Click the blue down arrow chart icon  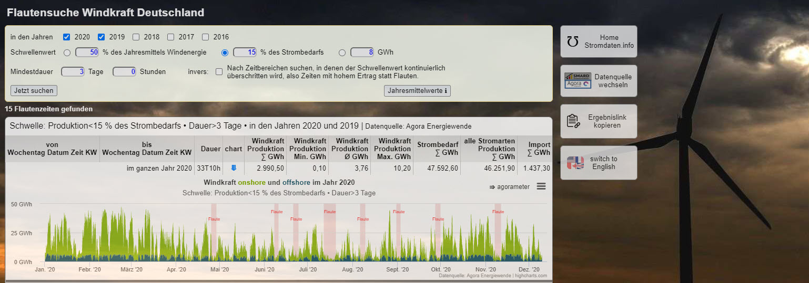point(234,168)
